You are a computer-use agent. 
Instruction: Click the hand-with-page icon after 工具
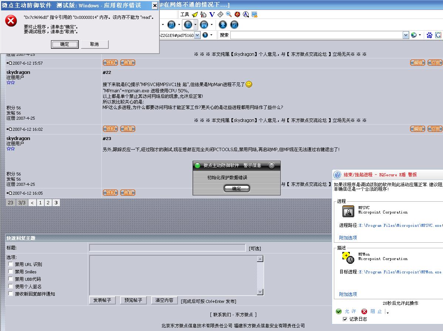coord(203,14)
